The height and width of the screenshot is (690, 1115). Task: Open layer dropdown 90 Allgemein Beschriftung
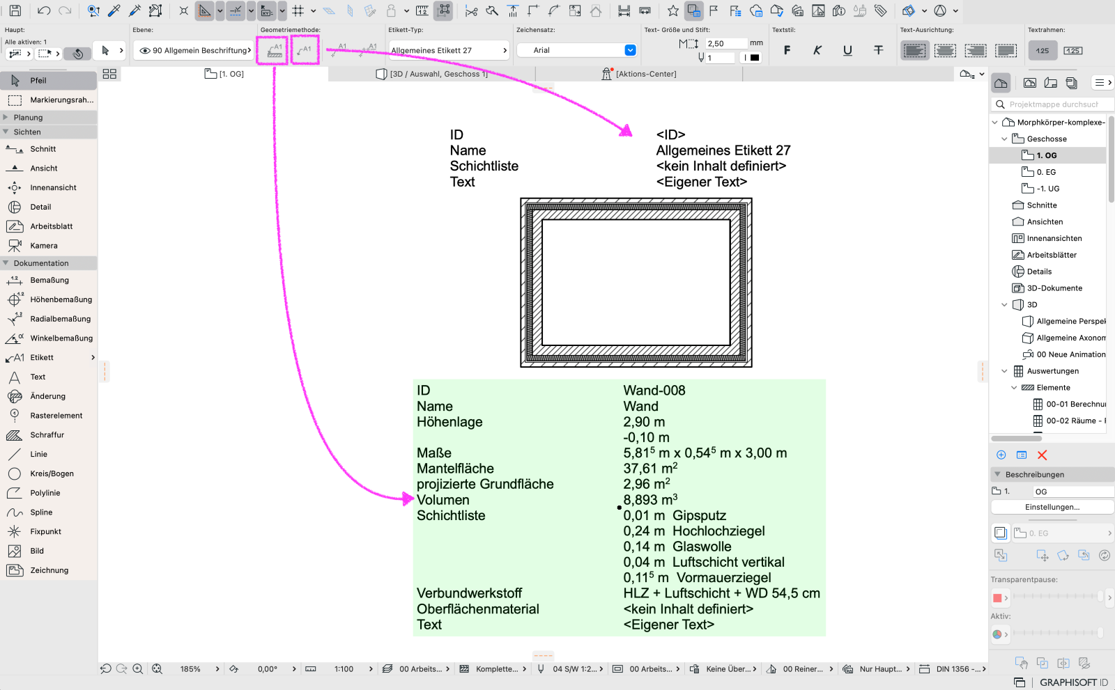[193, 50]
